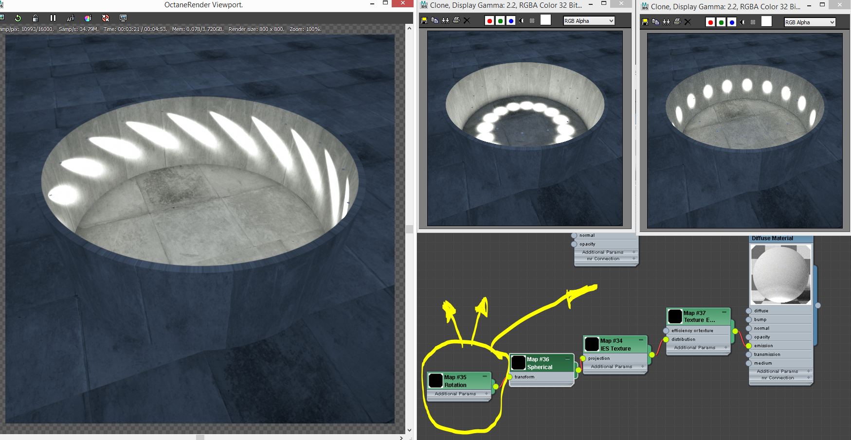Copy image in left Clone window
The width and height of the screenshot is (851, 440).
click(x=435, y=20)
